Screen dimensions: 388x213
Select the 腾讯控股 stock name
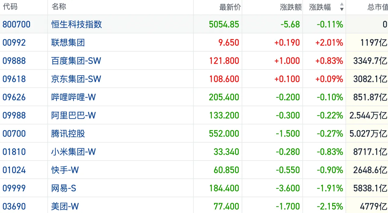tap(68, 134)
